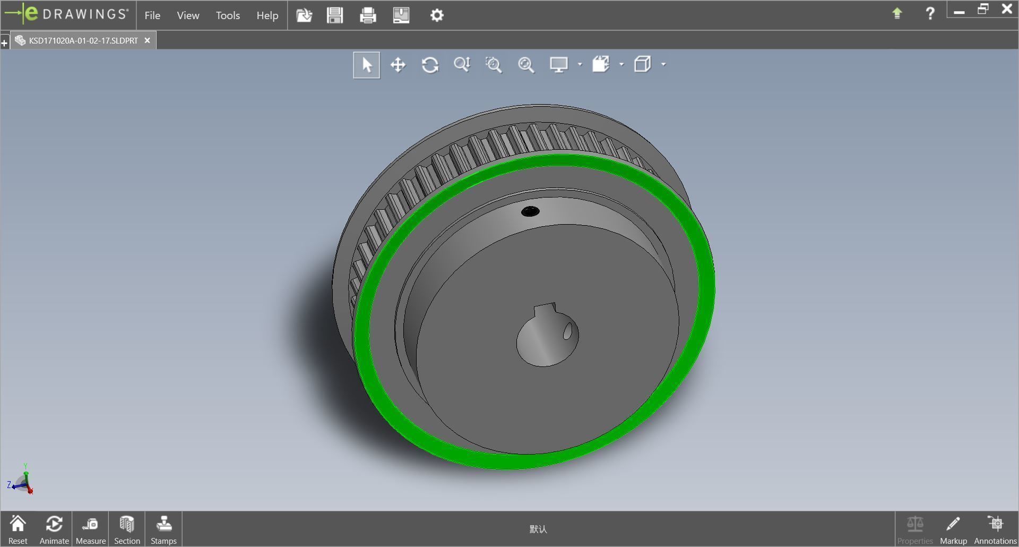
Task: Click the Zoom to Fit icon
Action: [526, 65]
